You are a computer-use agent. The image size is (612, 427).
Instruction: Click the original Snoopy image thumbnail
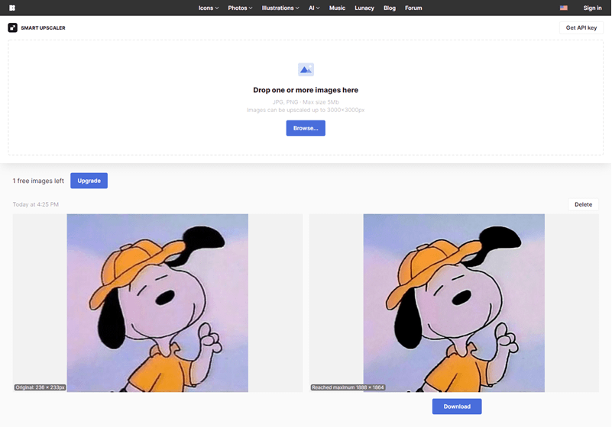pyautogui.click(x=157, y=303)
